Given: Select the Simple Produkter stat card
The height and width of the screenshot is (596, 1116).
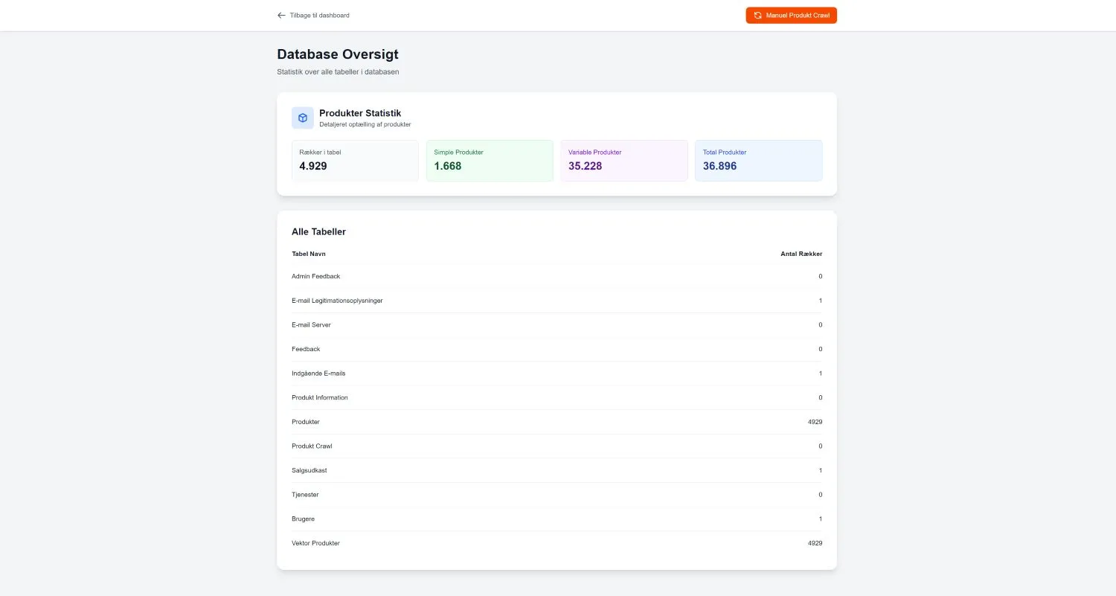Looking at the screenshot, I should 490,160.
